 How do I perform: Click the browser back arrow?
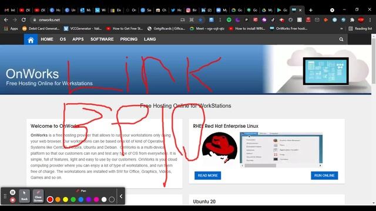[x=6, y=20]
